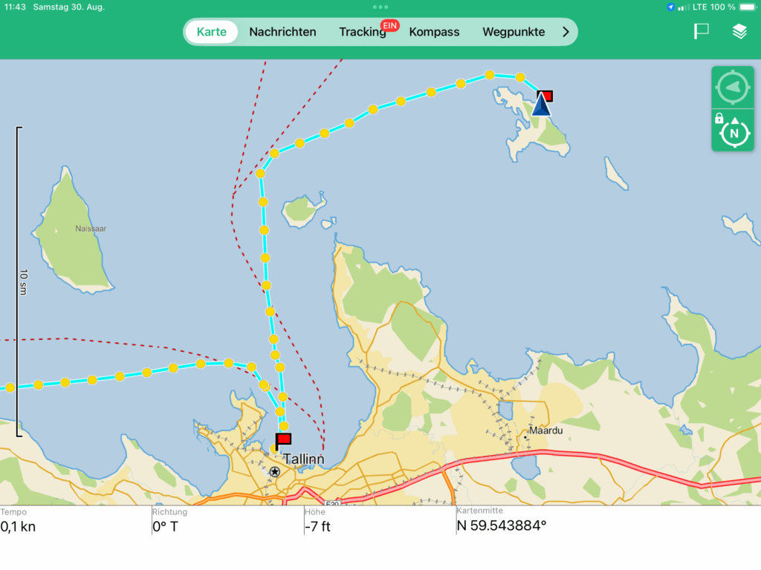Image resolution: width=761 pixels, height=570 pixels.
Task: Toggle north-up compass lock button
Action: [x=732, y=131]
